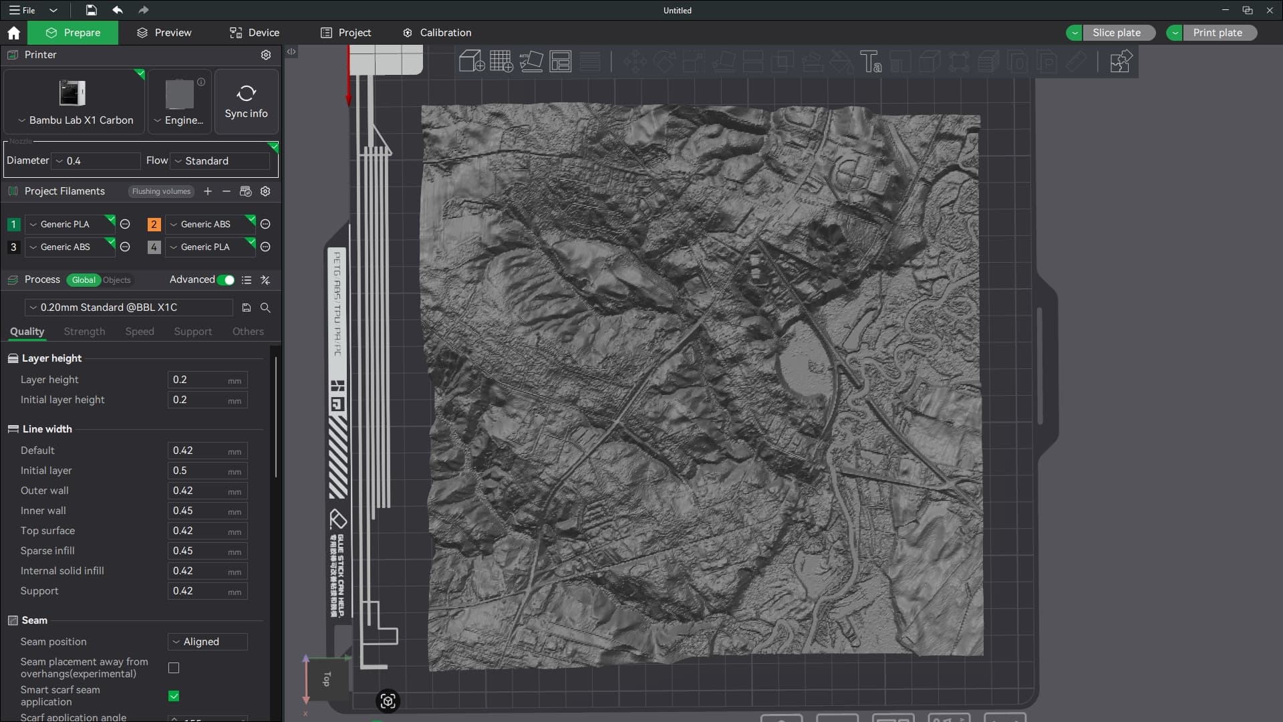Check Seam placement away from overhangs
The width and height of the screenshot is (1283, 722).
click(174, 668)
